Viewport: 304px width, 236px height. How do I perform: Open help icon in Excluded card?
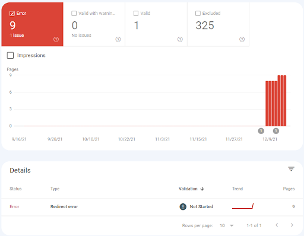[x=242, y=39]
